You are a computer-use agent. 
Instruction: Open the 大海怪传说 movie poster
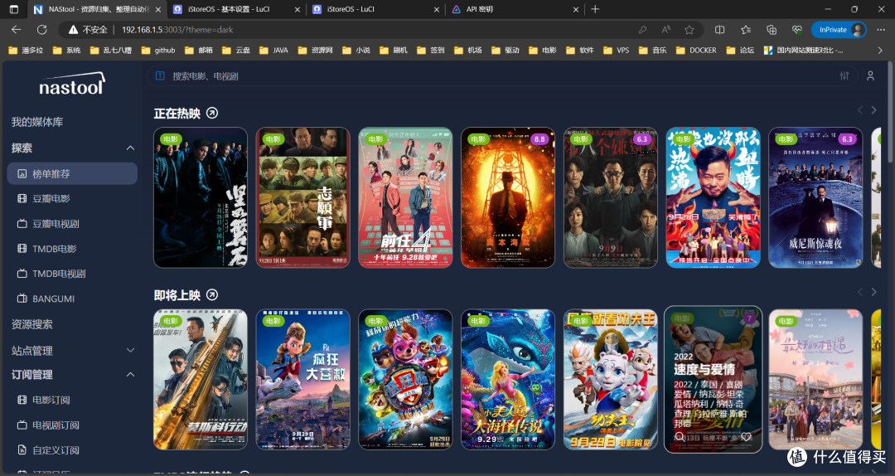(x=508, y=380)
